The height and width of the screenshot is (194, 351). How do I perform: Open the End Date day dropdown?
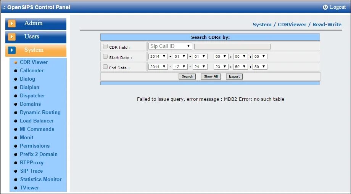(x=200, y=67)
